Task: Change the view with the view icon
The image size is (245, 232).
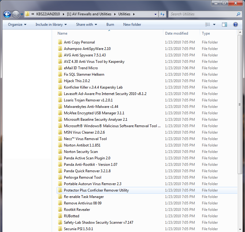Action: click(x=207, y=25)
